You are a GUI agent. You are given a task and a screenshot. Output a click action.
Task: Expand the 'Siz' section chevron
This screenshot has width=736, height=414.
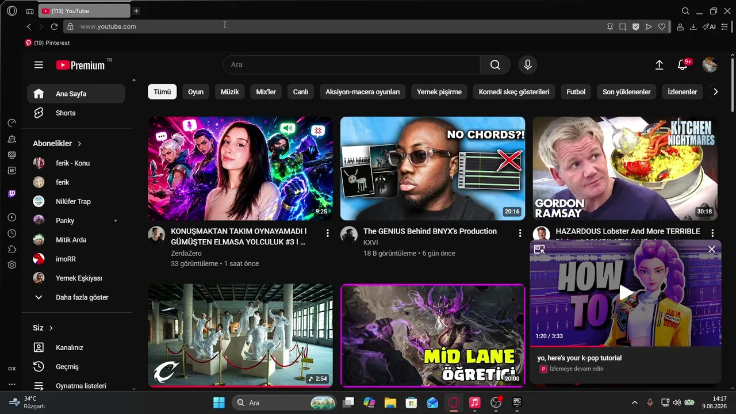coord(51,328)
